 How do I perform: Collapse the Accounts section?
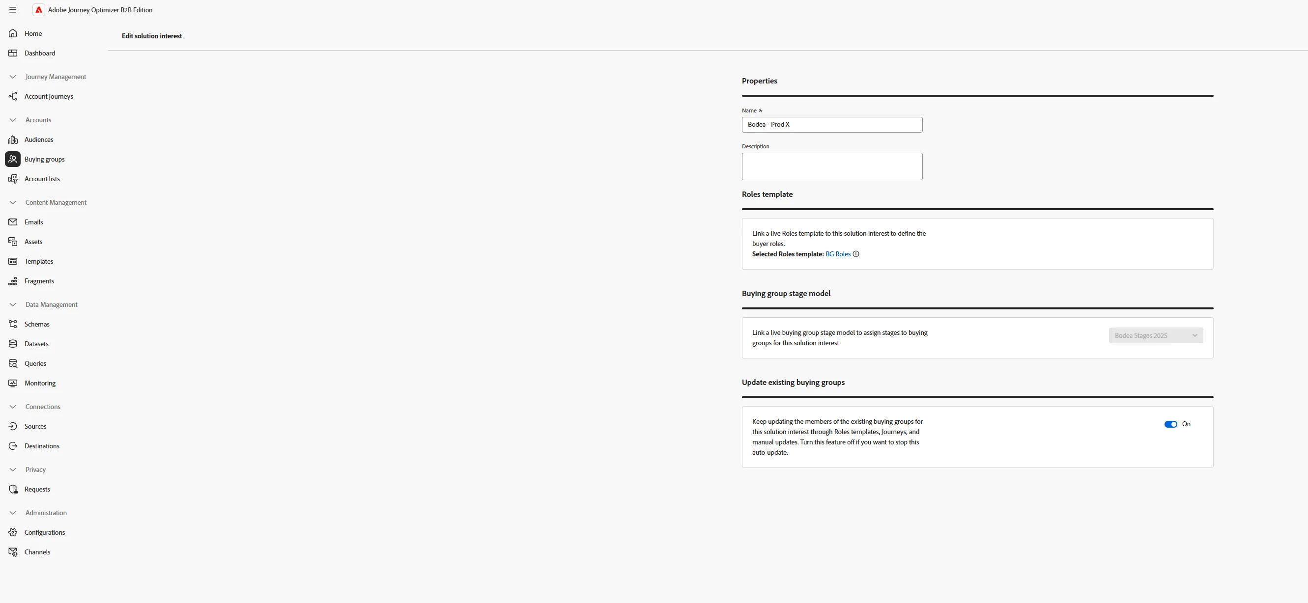[13, 120]
